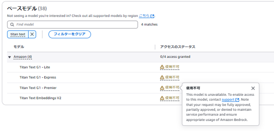The width and height of the screenshot is (274, 131).
Task: Remove the titan text filter chip with X
Action: click(x=32, y=34)
